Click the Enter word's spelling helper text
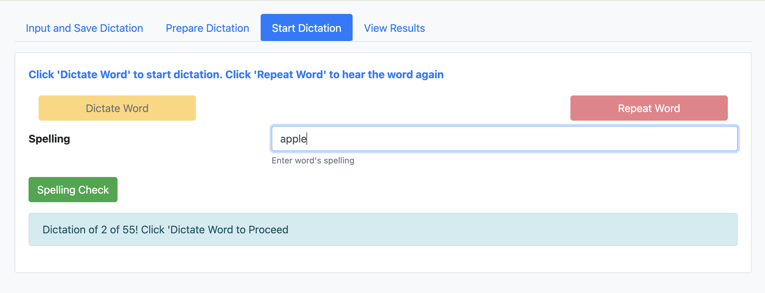This screenshot has width=765, height=293. (x=312, y=160)
